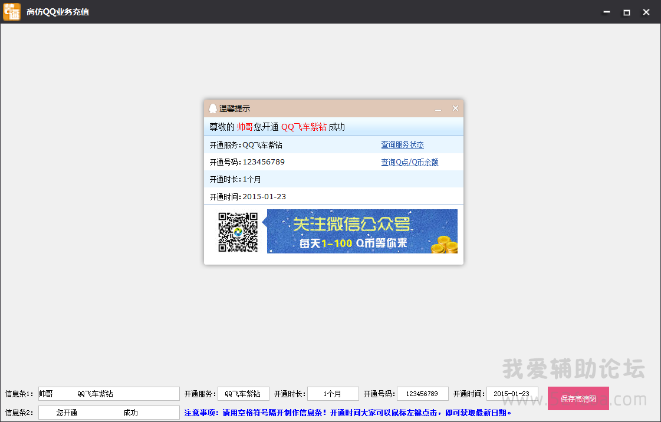Click the 开通时间 field to refresh the date
The height and width of the screenshot is (422, 661).
click(512, 394)
